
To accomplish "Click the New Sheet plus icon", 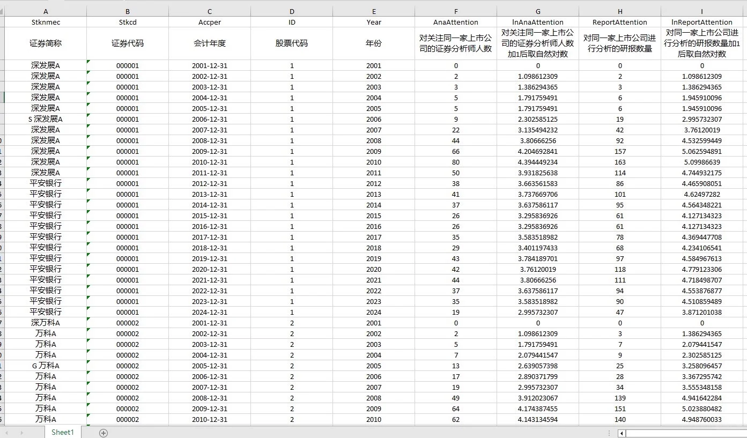I will pos(103,432).
